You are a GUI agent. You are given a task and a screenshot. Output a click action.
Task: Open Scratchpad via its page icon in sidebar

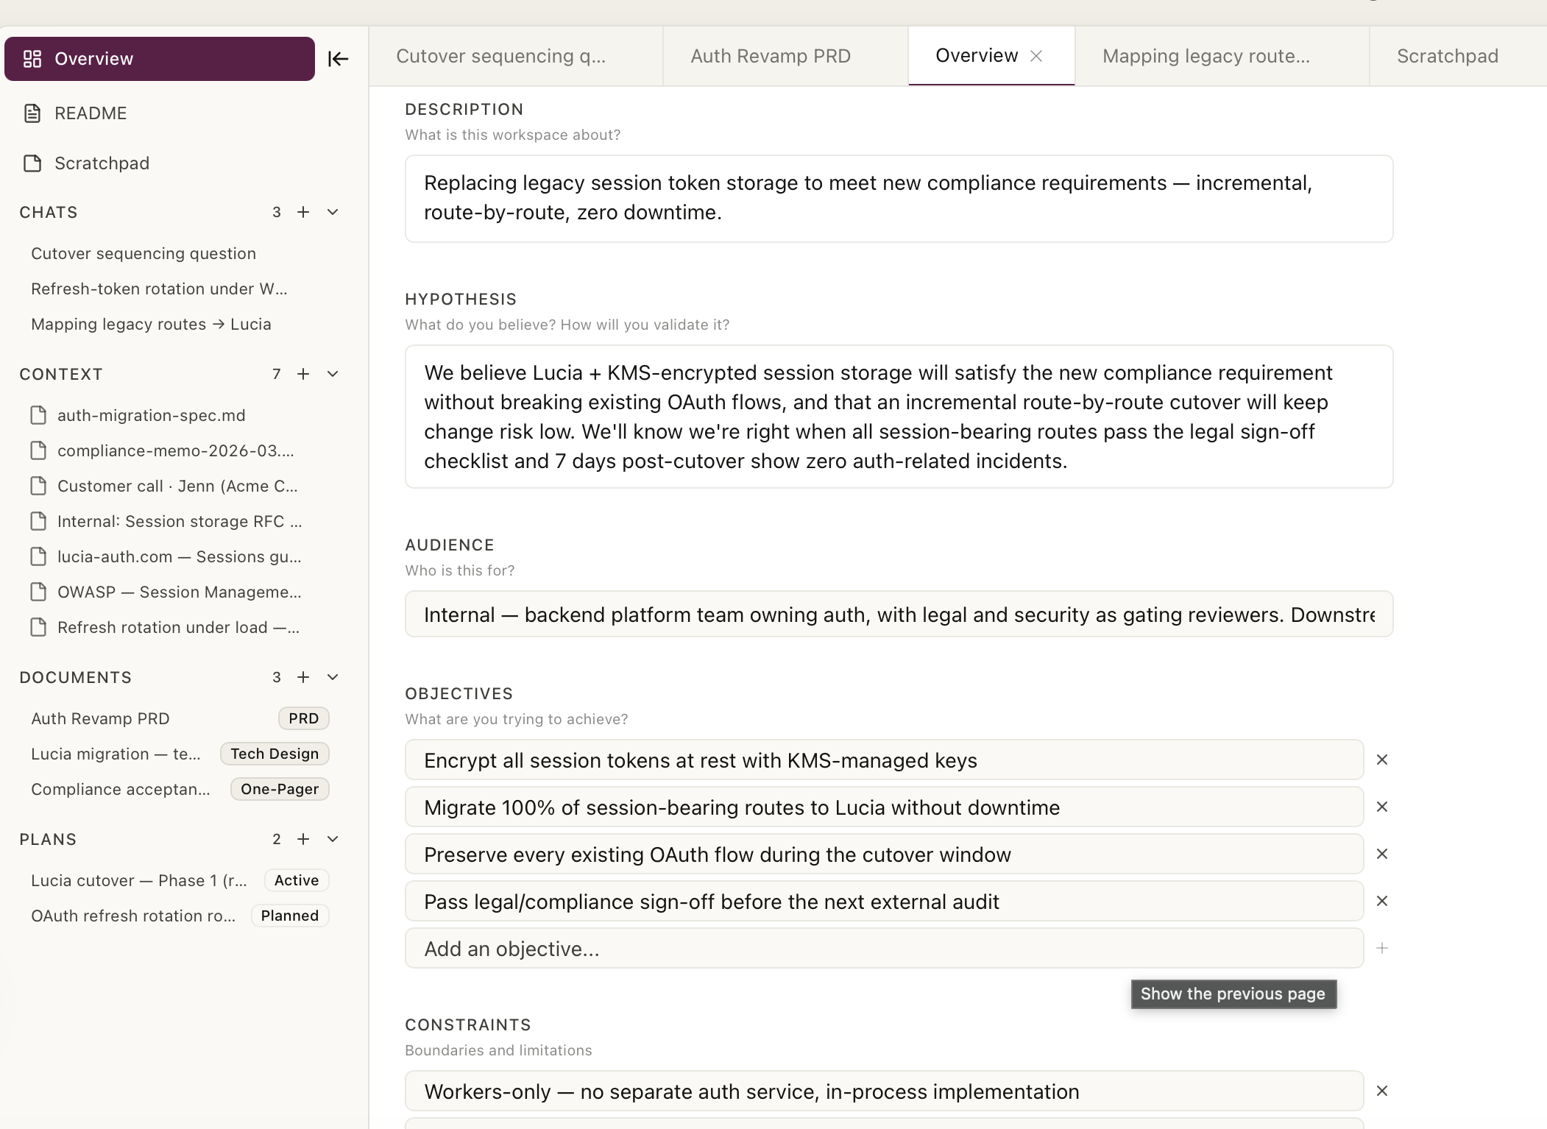(x=32, y=163)
